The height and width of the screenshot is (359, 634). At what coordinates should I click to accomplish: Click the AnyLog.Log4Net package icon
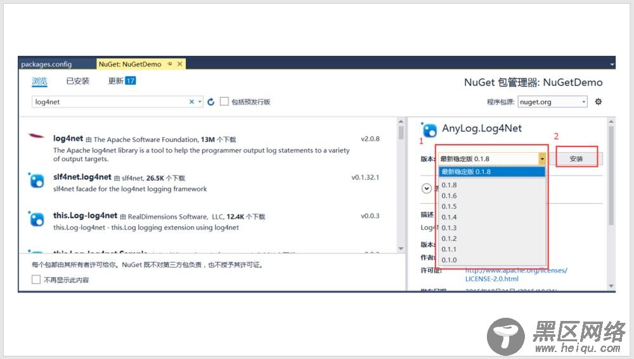coord(429,129)
